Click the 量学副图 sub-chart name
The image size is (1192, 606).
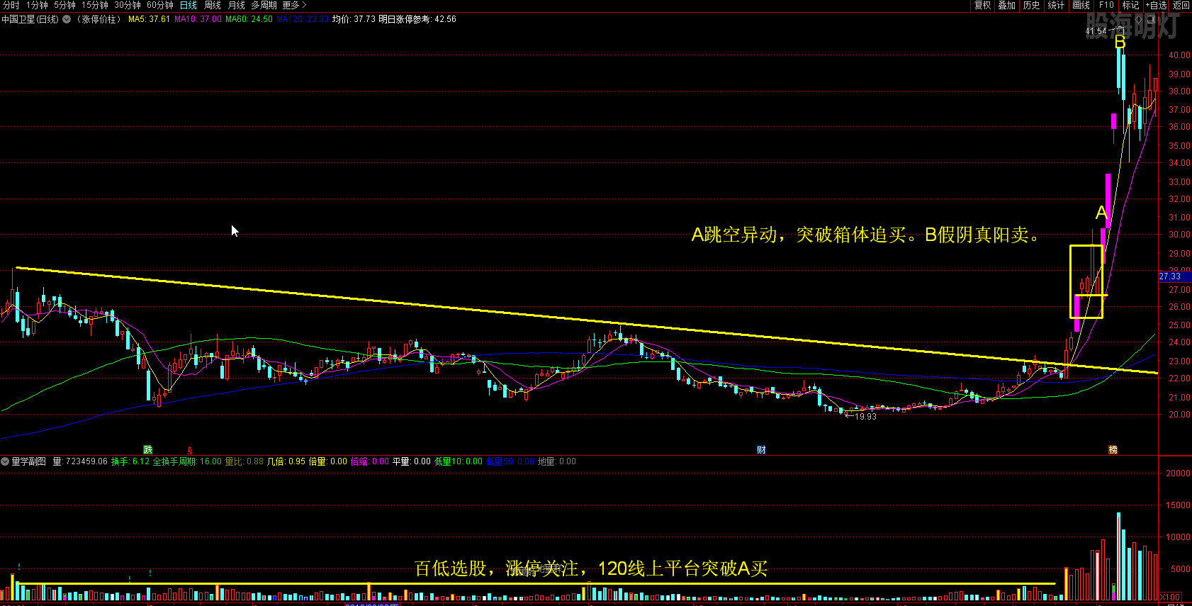tap(29, 461)
